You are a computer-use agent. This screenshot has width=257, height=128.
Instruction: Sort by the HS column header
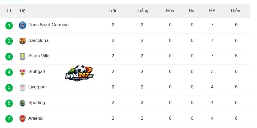pos(212,11)
